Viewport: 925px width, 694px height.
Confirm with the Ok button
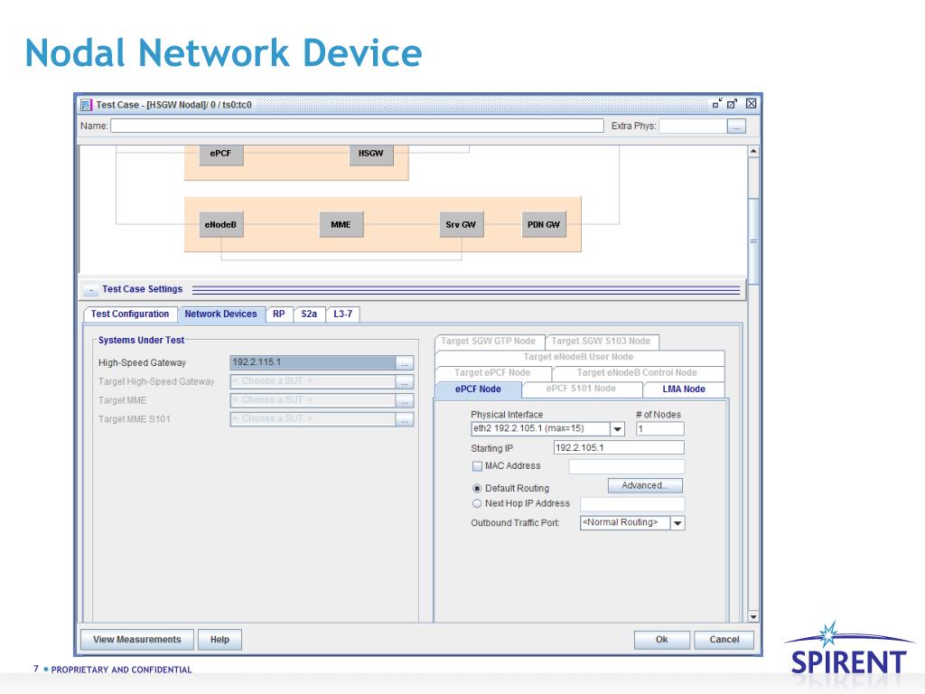662,641
